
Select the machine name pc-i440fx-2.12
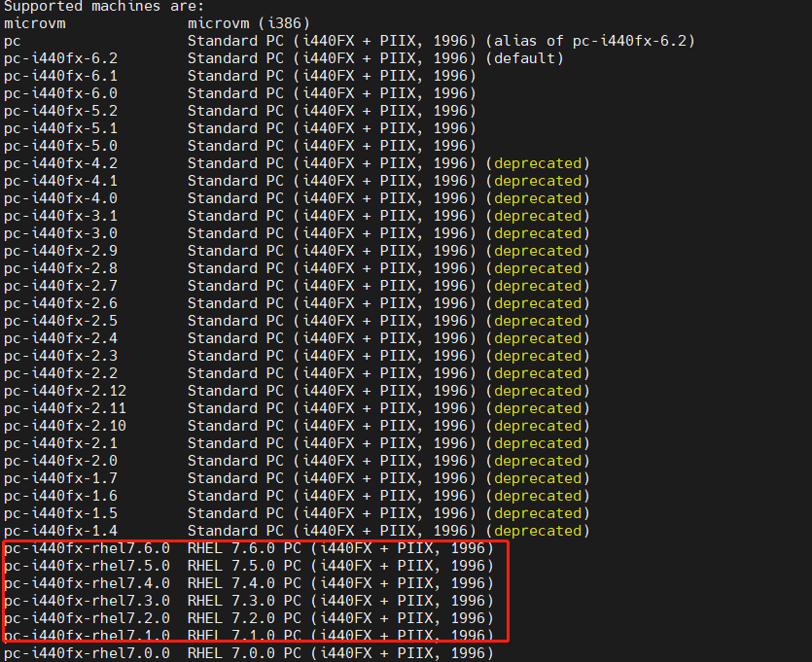pos(65,391)
